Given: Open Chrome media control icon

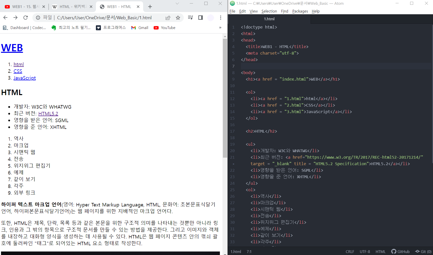Looking at the screenshot, I should click(x=190, y=18).
